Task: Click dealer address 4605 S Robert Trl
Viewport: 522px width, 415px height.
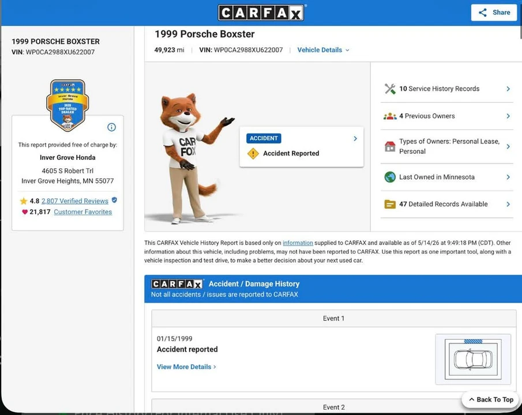Action: [x=67, y=171]
